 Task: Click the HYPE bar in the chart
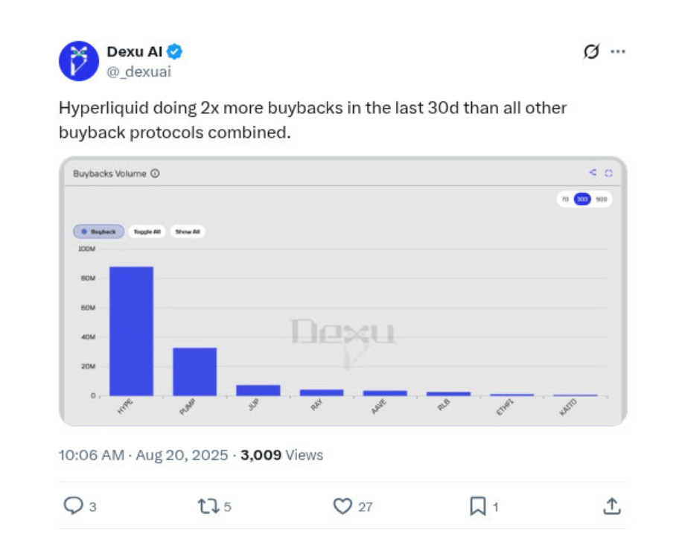click(131, 331)
